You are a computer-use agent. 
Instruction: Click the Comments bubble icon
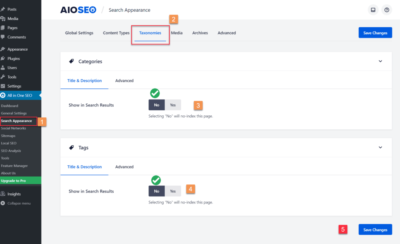3,37
